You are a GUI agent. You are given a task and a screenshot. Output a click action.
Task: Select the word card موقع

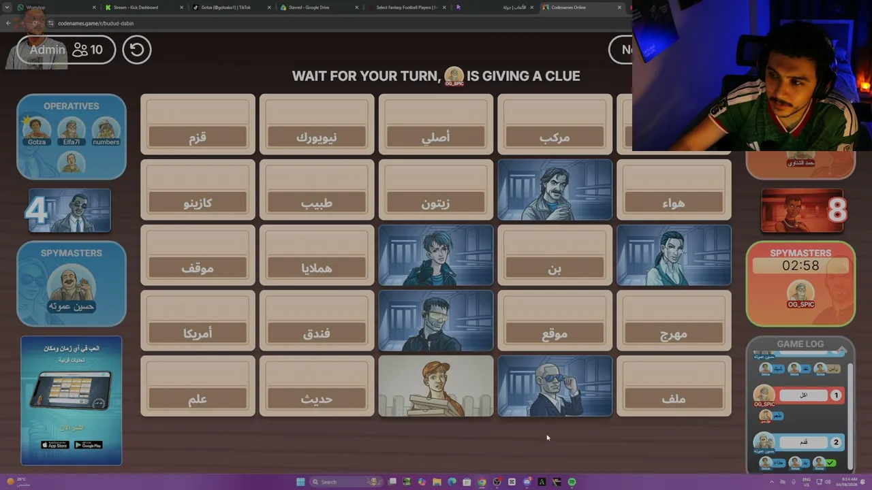tap(555, 321)
